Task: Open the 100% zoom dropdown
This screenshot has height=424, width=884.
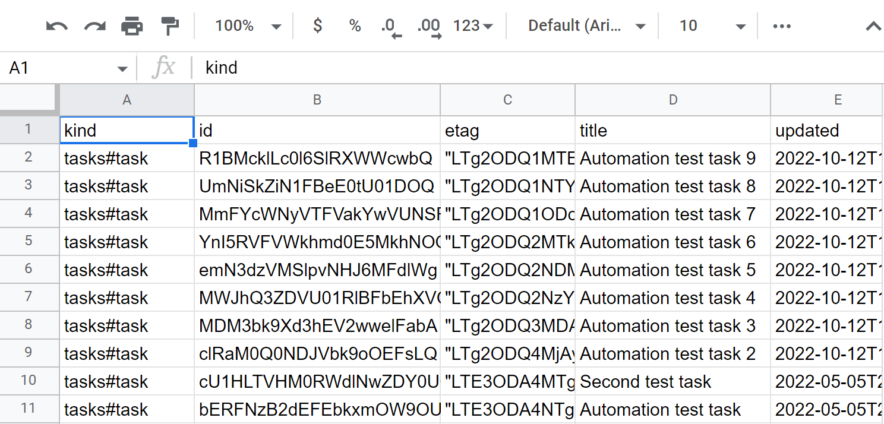Action: [x=248, y=26]
